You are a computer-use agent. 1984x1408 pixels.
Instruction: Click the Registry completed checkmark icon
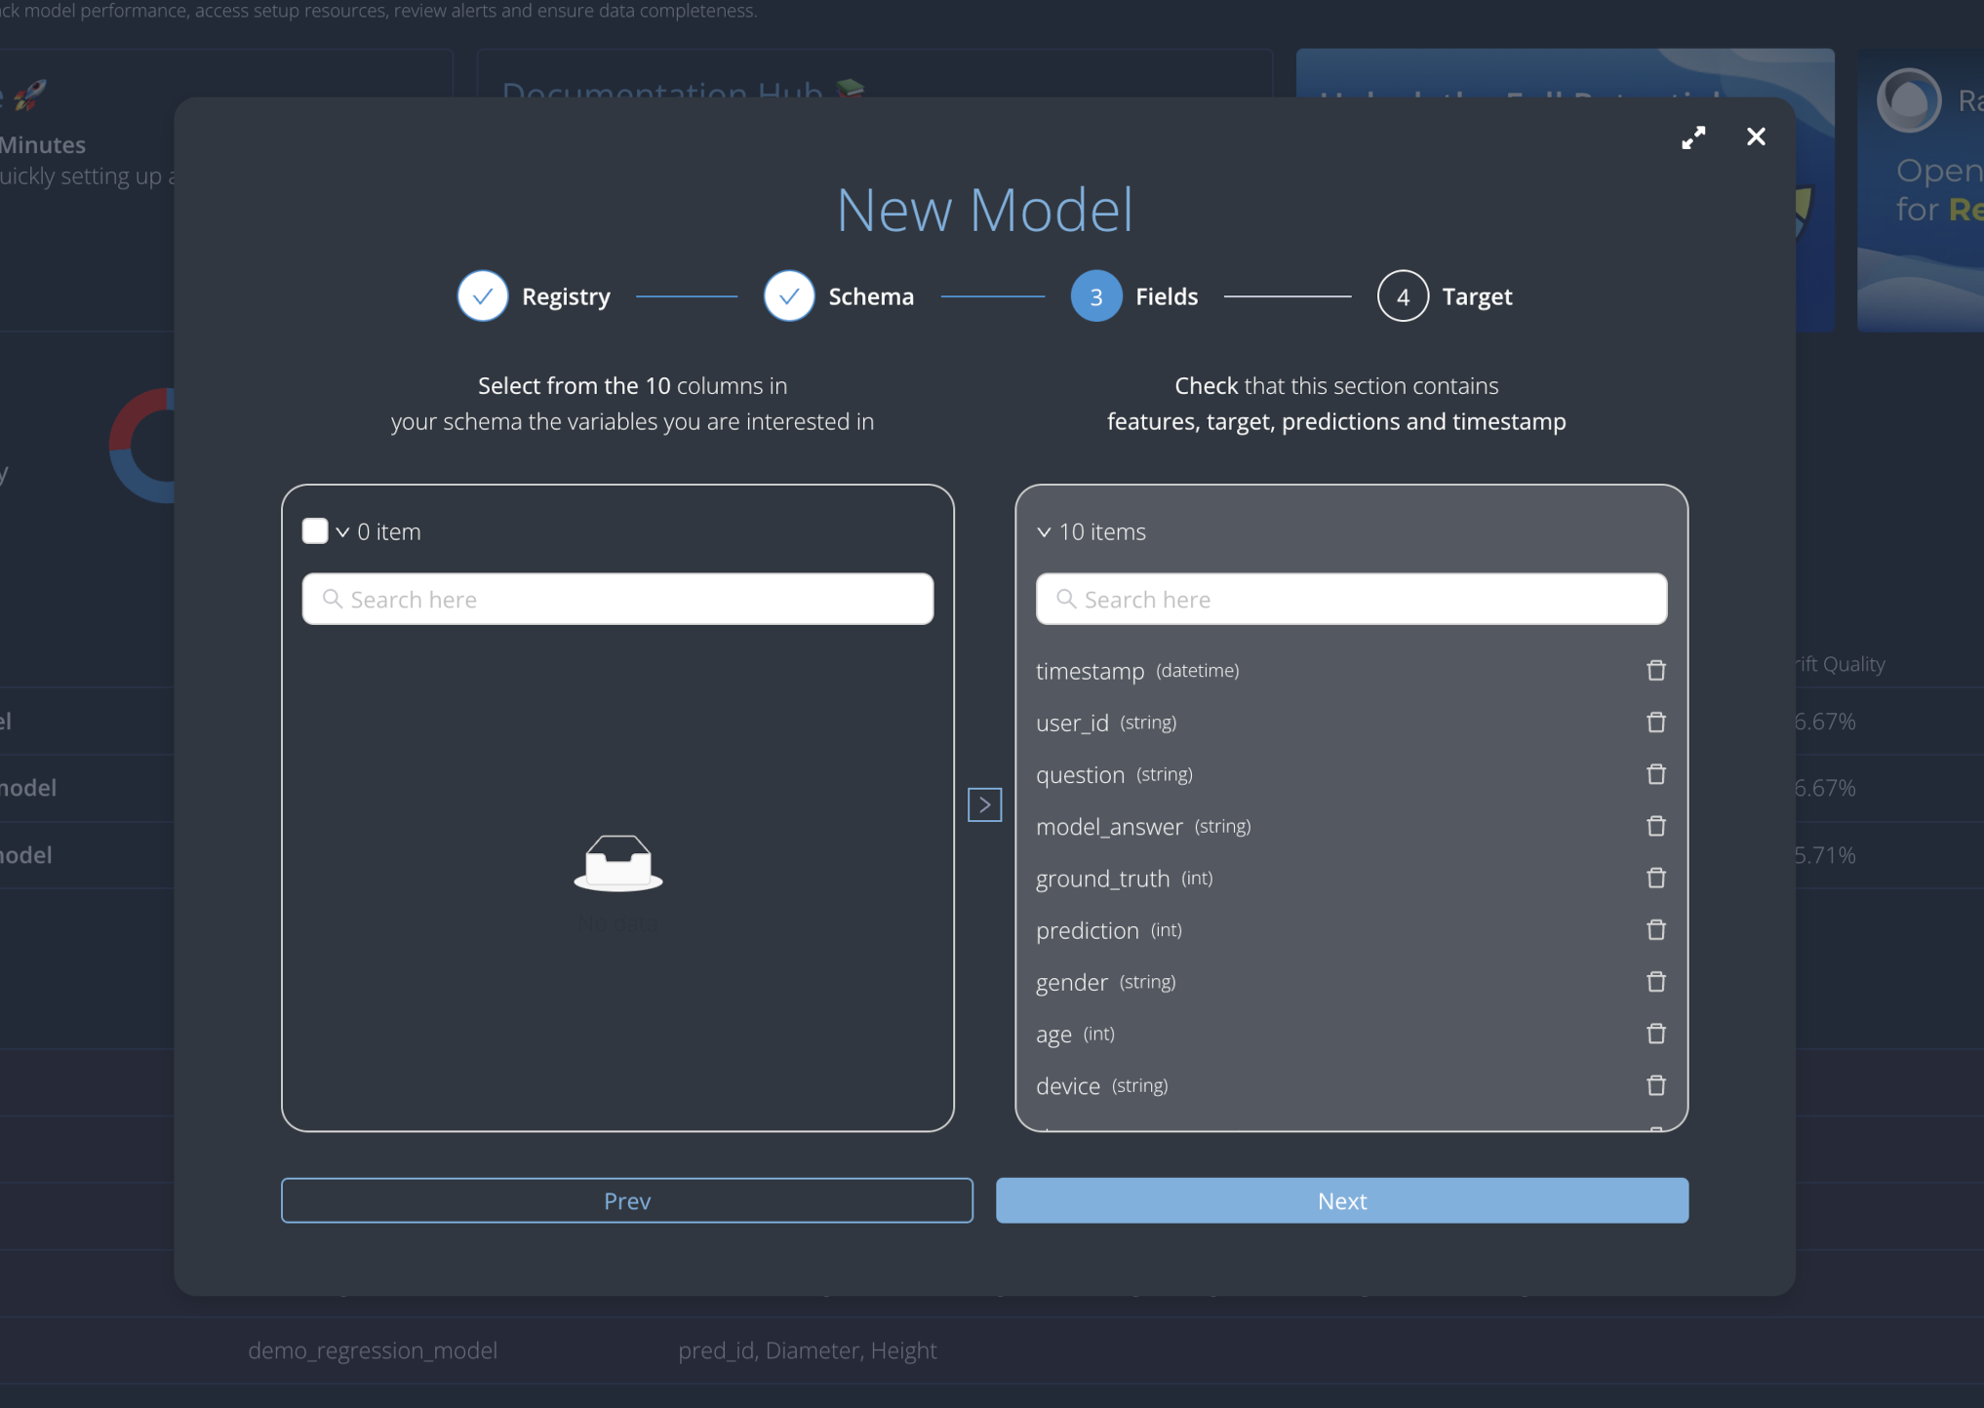(x=480, y=295)
